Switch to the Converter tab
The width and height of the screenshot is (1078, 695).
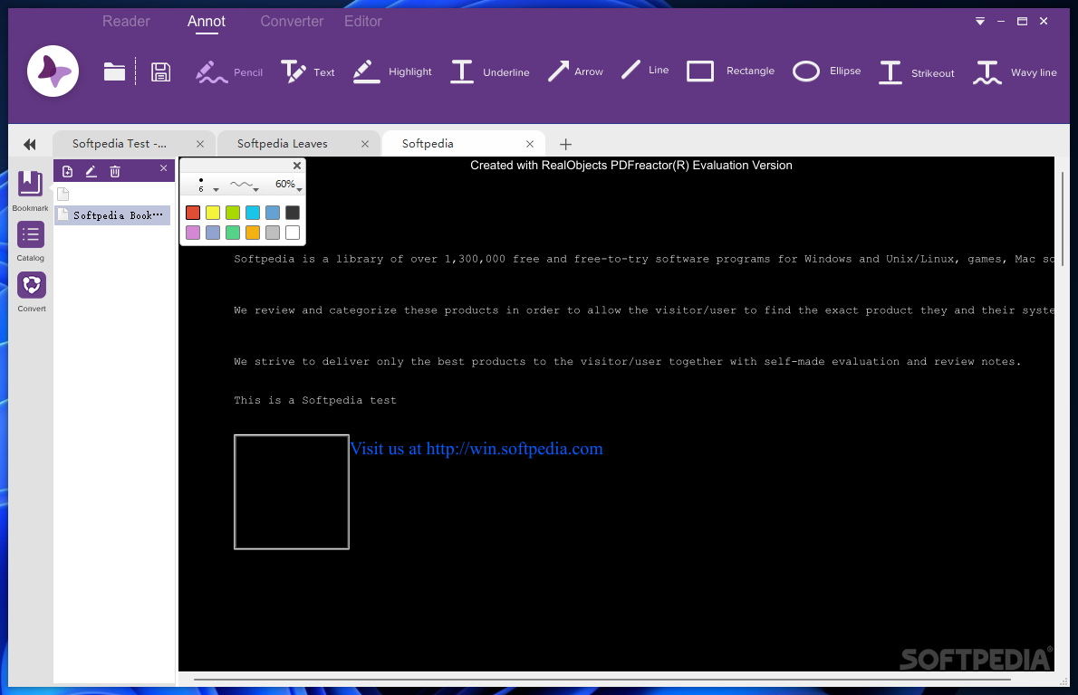(292, 22)
